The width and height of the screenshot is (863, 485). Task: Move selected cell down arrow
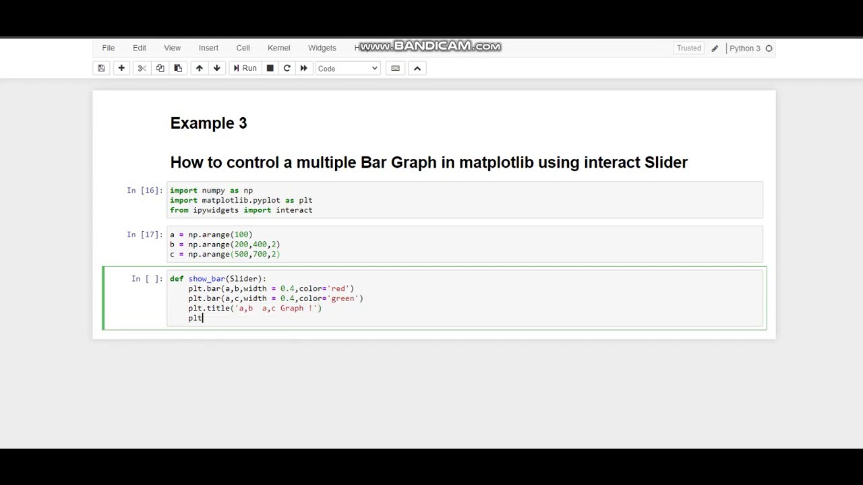pyautogui.click(x=216, y=68)
